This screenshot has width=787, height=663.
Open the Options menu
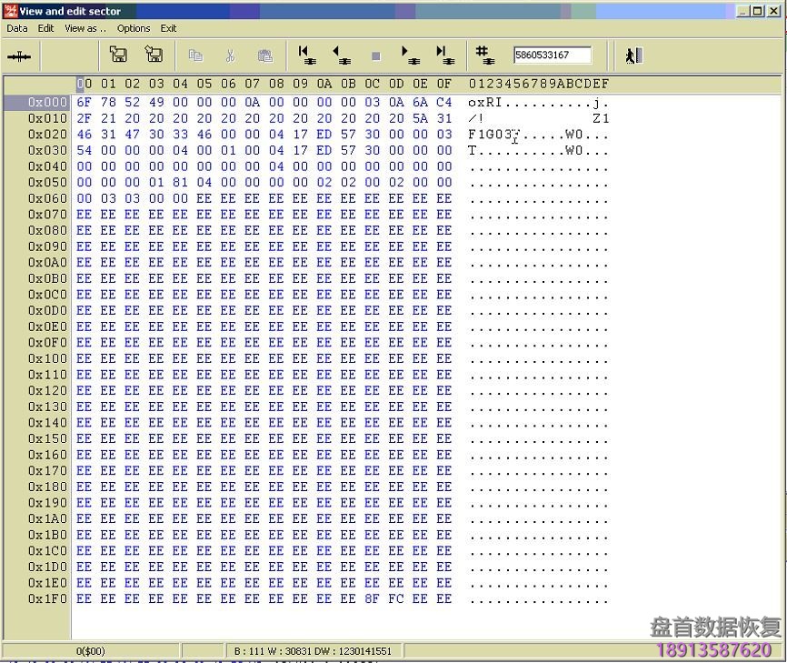click(134, 28)
